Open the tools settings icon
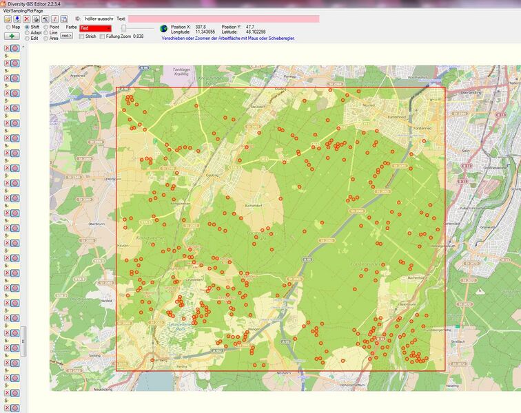The height and width of the screenshot is (413, 521). [x=45, y=19]
